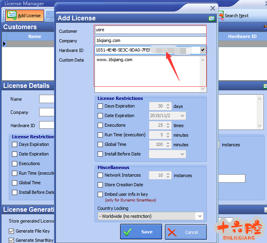Close the Add License dialog
This screenshot has height=243, width=267.
coord(213,8)
